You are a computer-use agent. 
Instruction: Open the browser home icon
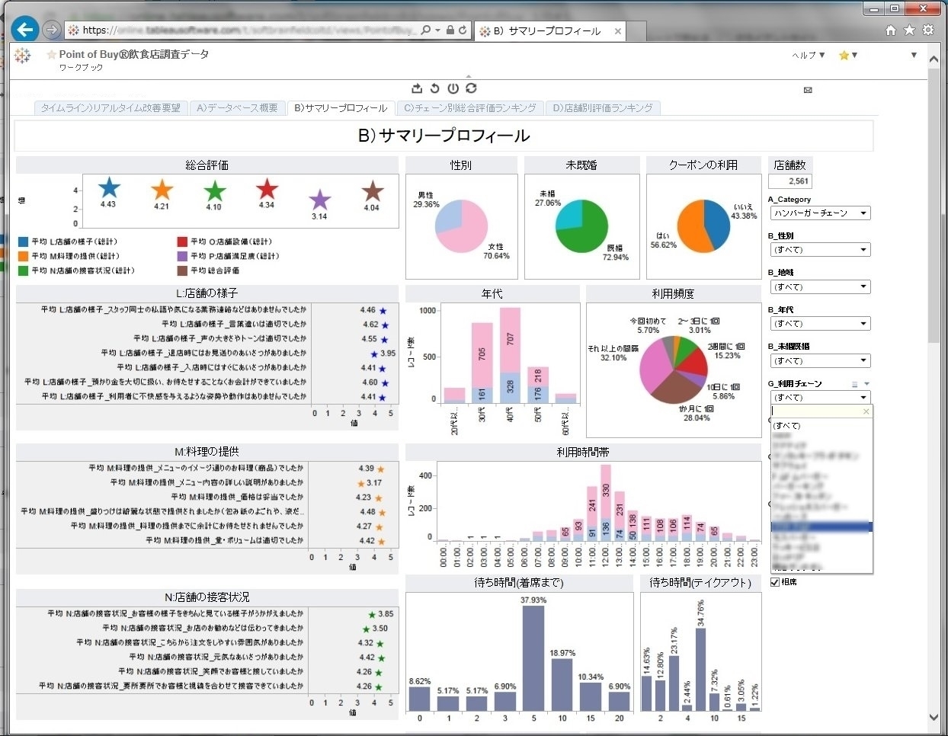891,30
